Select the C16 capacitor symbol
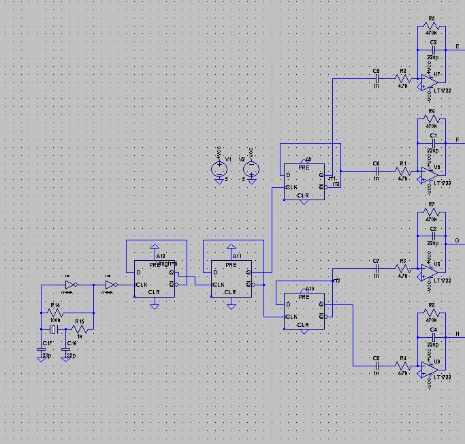Image resolution: width=465 pixels, height=444 pixels. tap(65, 349)
